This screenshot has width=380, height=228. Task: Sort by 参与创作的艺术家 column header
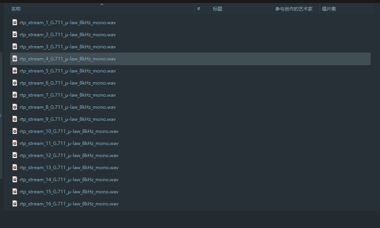pyautogui.click(x=294, y=9)
